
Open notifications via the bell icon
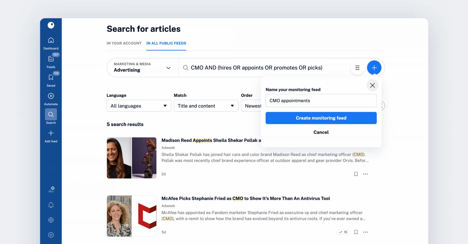[51, 205]
